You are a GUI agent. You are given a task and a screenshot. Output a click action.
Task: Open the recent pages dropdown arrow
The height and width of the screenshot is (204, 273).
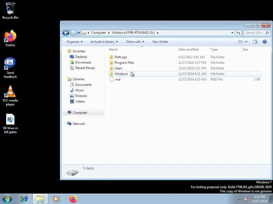click(x=79, y=33)
